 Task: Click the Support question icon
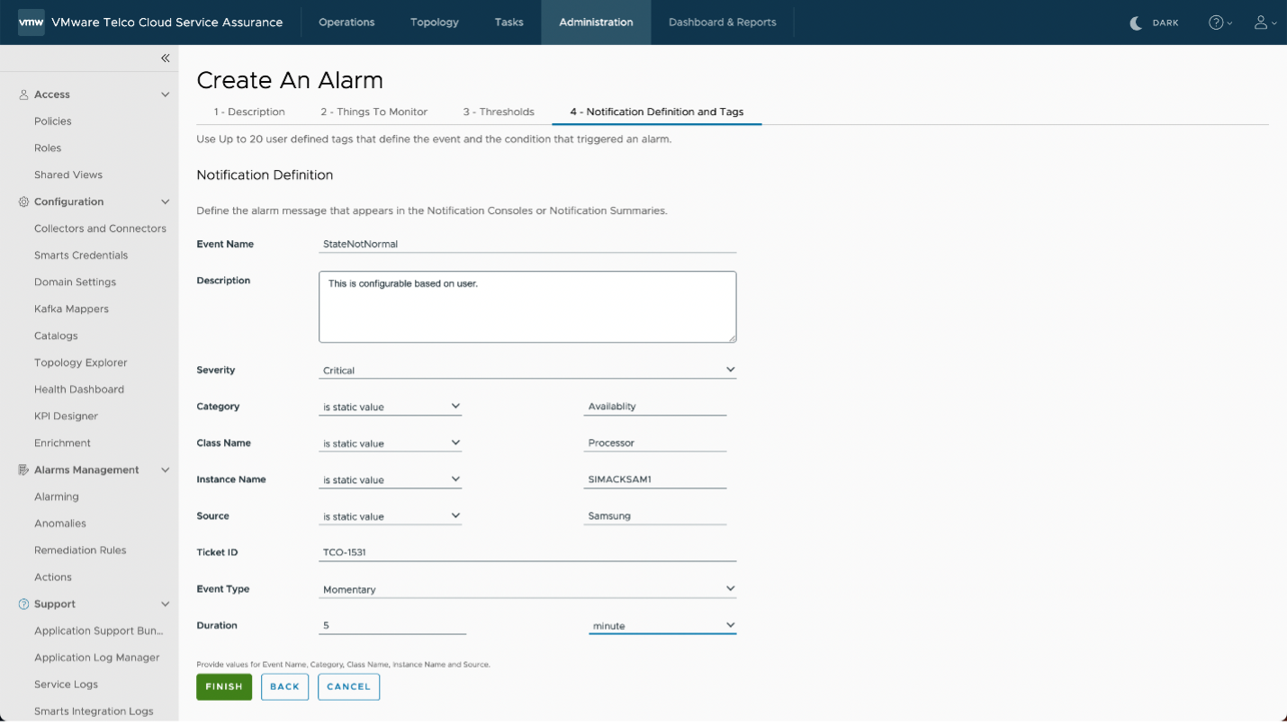23,604
